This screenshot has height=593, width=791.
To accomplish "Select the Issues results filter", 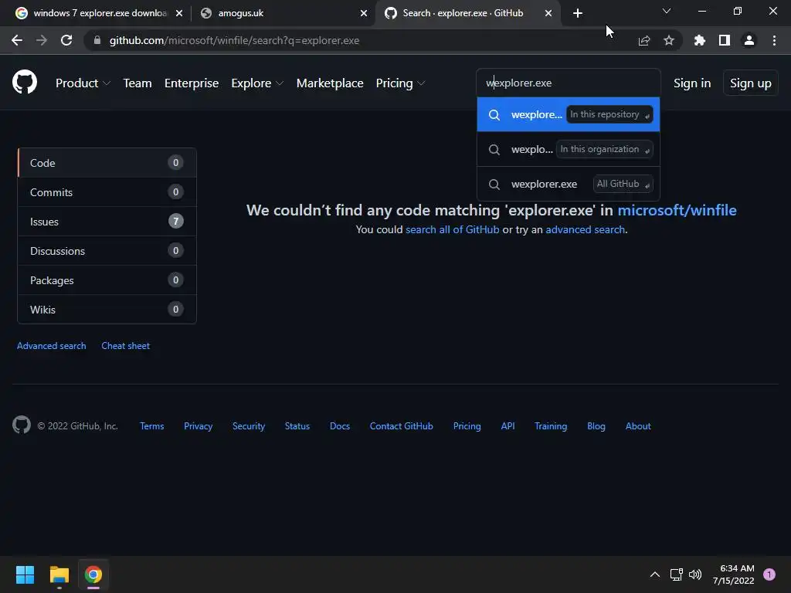I will 107,222.
